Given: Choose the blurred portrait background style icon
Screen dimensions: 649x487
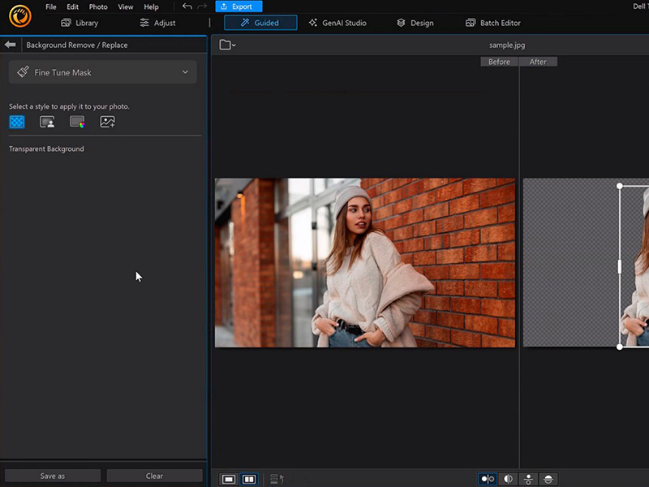Looking at the screenshot, I should [x=47, y=122].
